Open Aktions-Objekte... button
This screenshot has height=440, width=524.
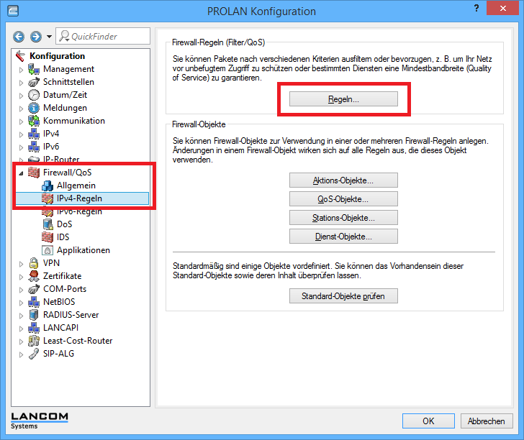click(343, 180)
